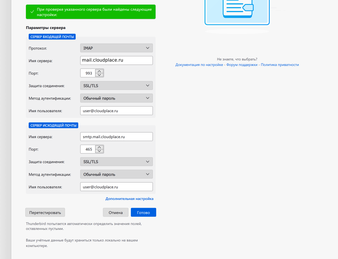This screenshot has width=338, height=259.
Task: Open Политика приватности link
Action: pos(280,65)
